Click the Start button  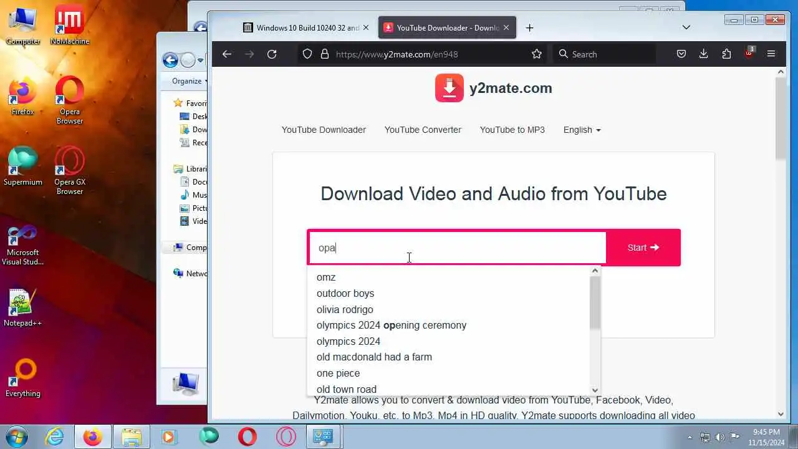pyautogui.click(x=643, y=248)
